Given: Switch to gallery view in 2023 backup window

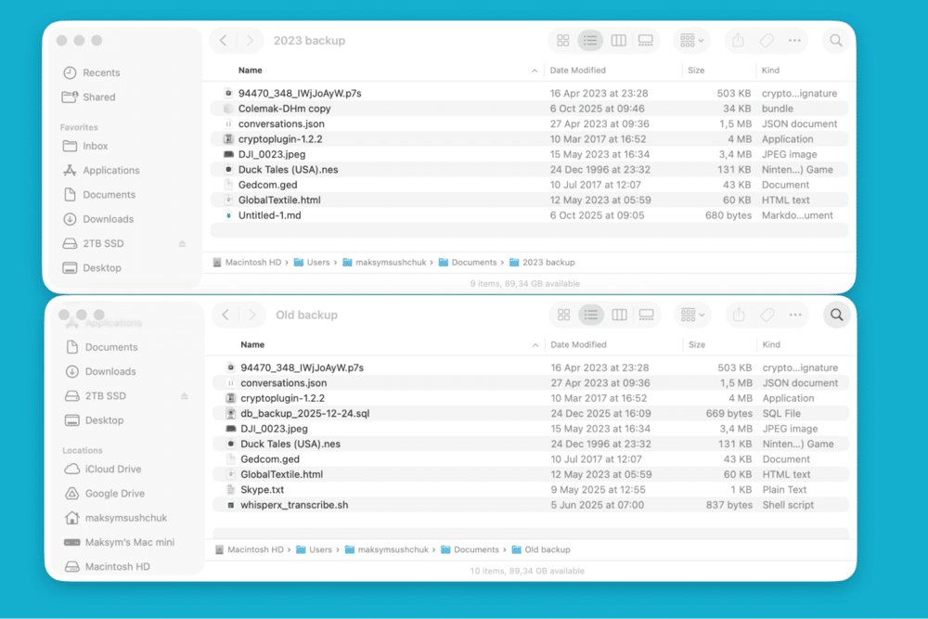Looking at the screenshot, I should click(646, 40).
